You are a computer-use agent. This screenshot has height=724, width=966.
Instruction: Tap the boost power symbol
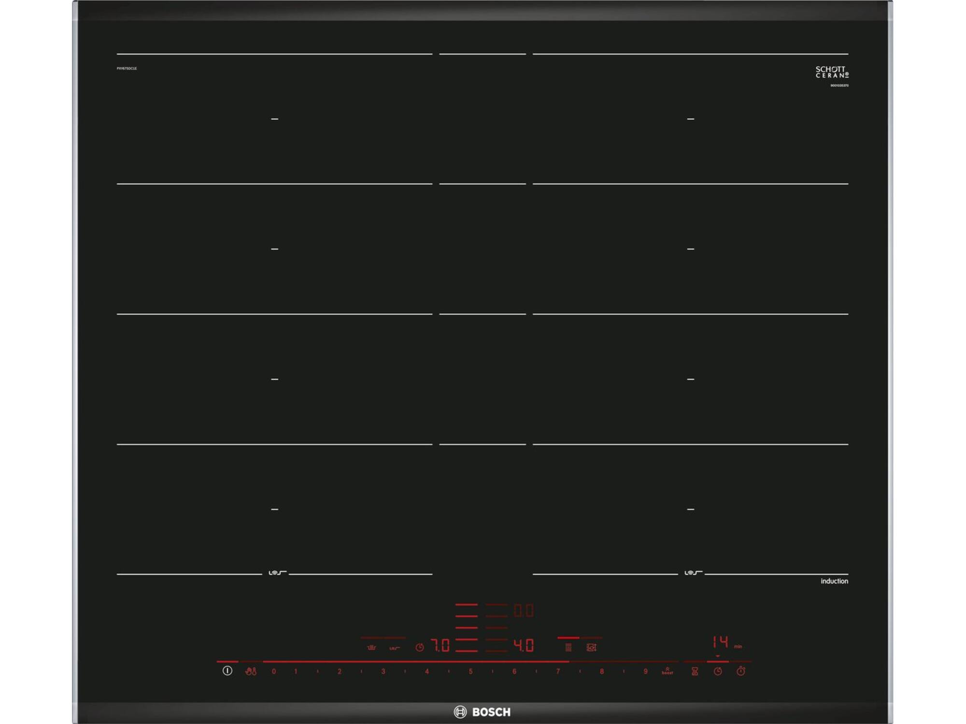point(667,671)
